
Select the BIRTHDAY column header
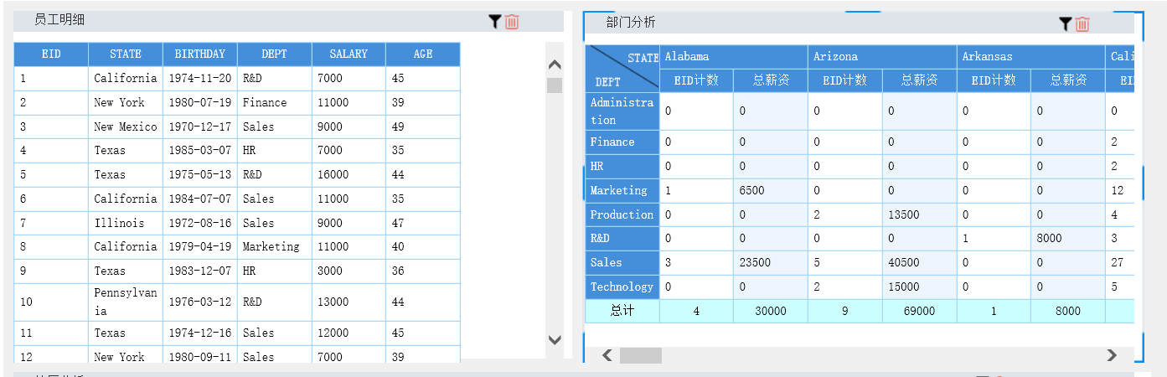[x=200, y=54]
